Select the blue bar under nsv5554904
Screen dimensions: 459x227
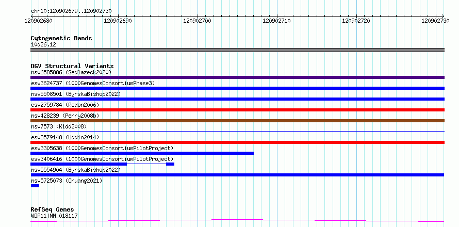[237, 175]
